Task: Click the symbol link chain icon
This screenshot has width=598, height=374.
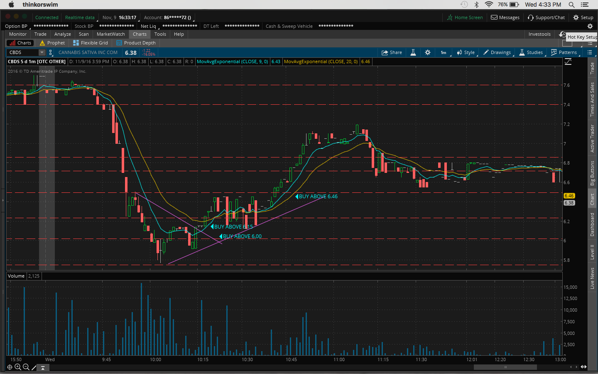Action: [x=51, y=52]
